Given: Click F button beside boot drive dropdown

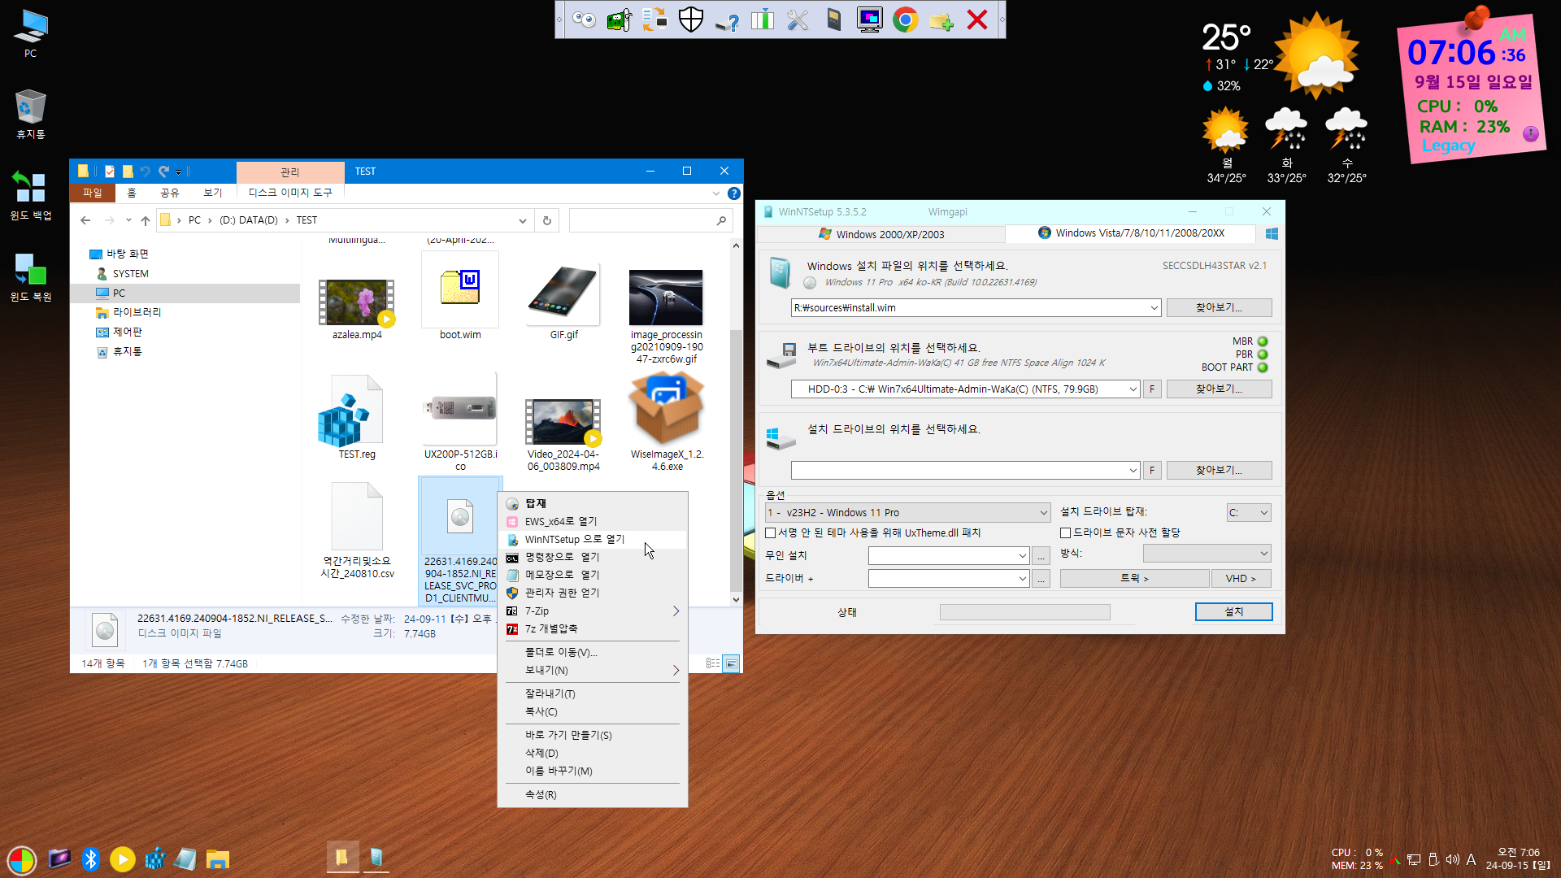Looking at the screenshot, I should (x=1151, y=389).
